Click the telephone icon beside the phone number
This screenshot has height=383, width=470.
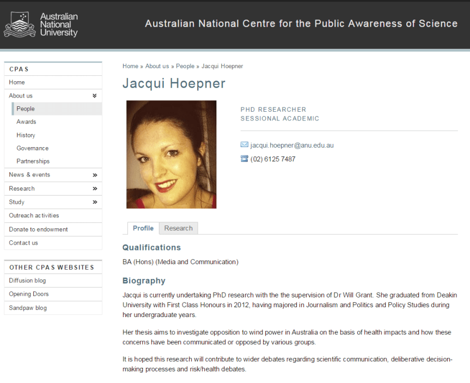click(244, 159)
